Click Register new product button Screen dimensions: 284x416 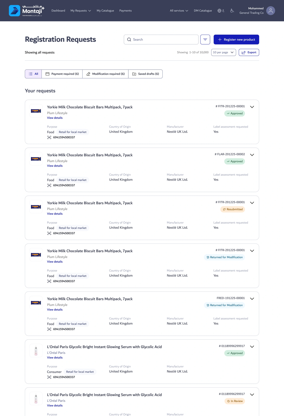click(236, 39)
